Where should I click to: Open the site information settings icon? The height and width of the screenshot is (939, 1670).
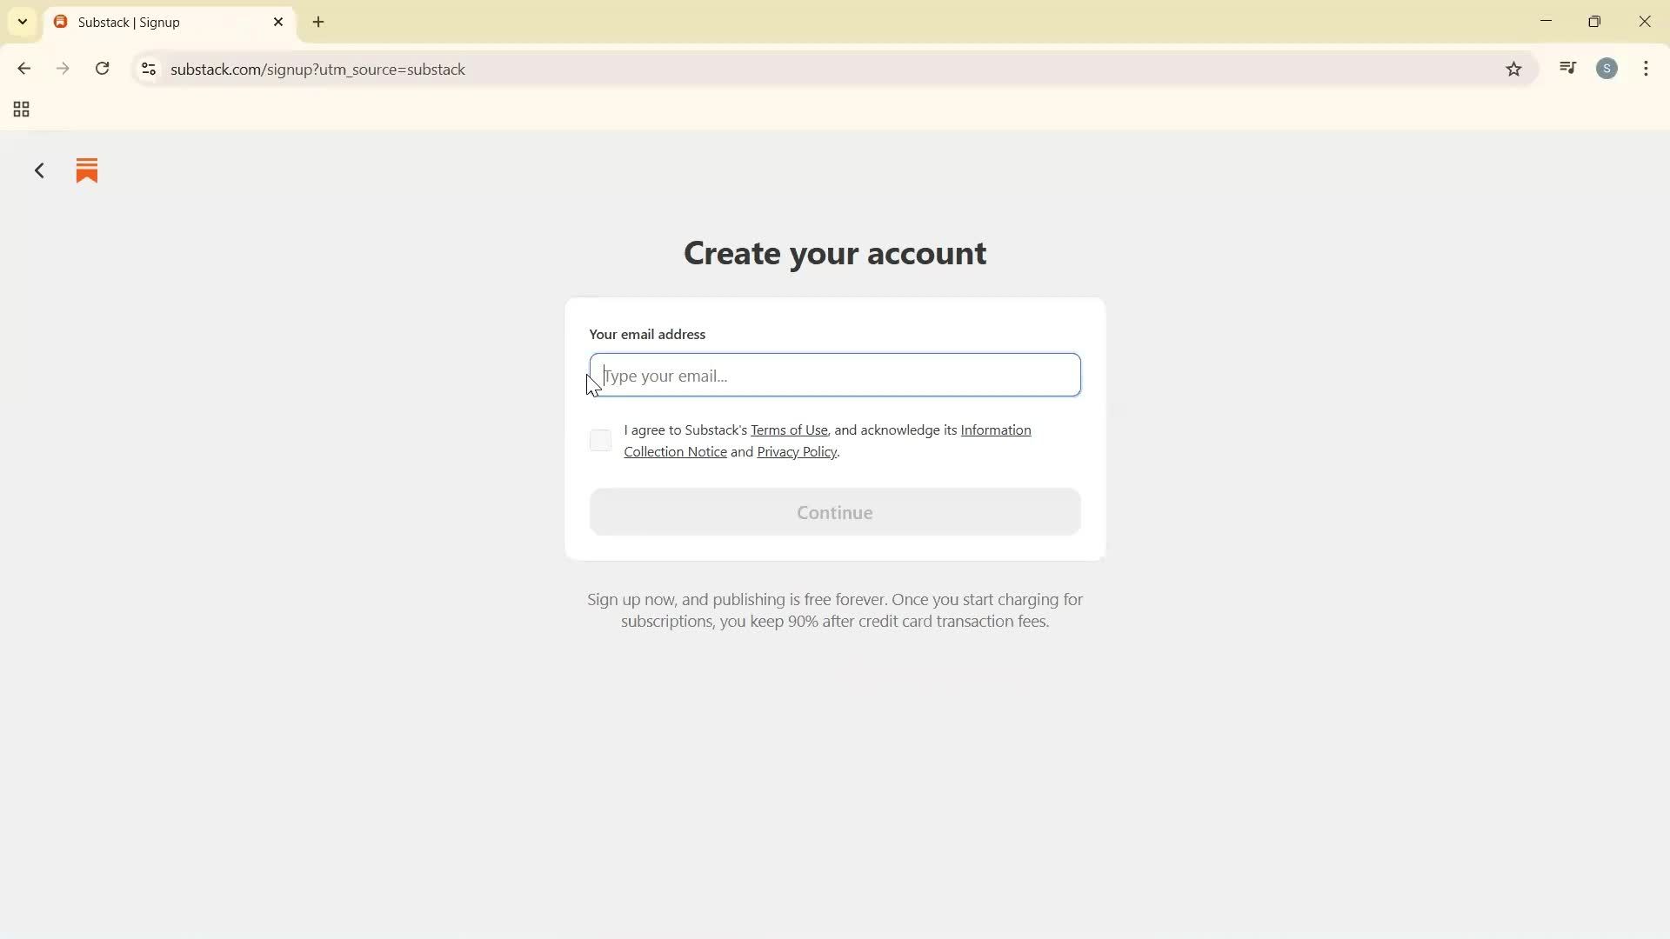[x=148, y=70]
